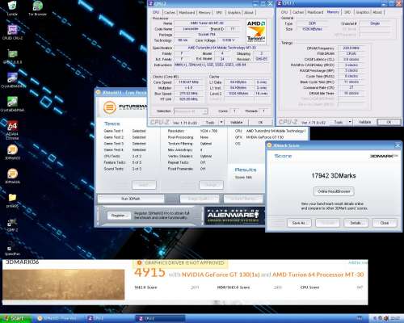The image size is (404, 323).
Task: Click the Register button in 3DMark03
Action: [x=118, y=216]
